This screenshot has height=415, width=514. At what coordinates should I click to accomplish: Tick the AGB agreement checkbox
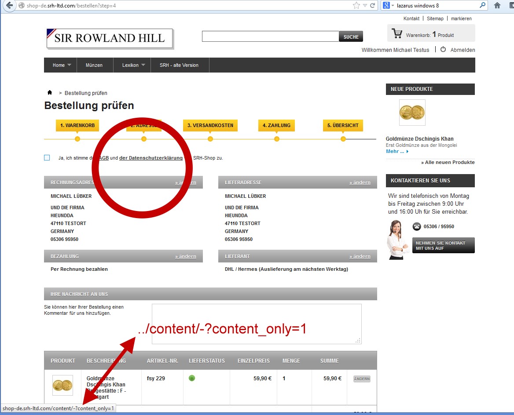(47, 157)
